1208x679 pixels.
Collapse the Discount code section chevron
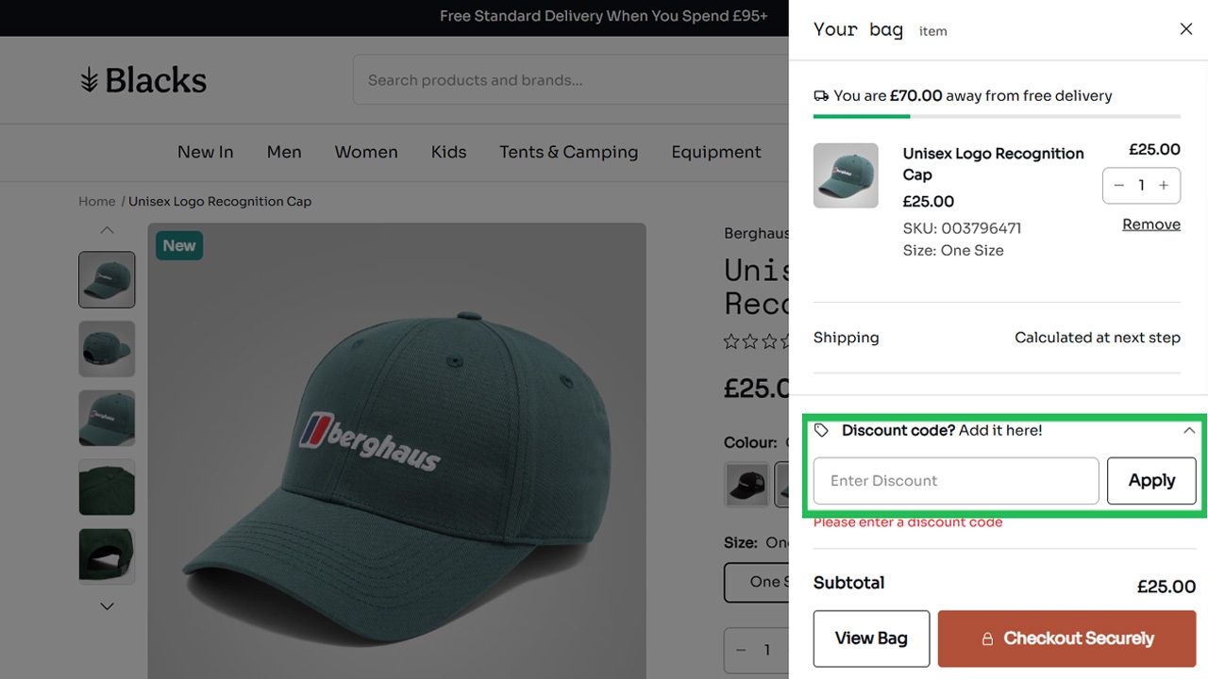point(1188,430)
